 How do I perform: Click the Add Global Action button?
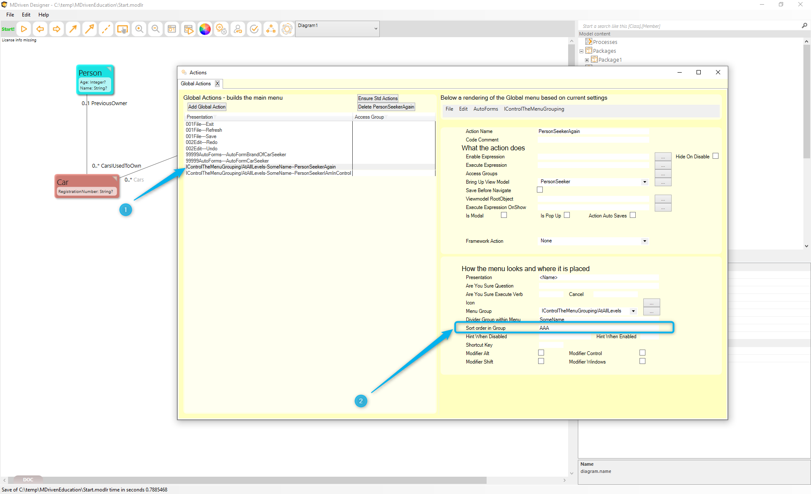coord(207,107)
